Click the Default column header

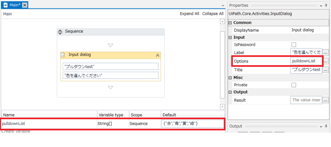point(193,115)
